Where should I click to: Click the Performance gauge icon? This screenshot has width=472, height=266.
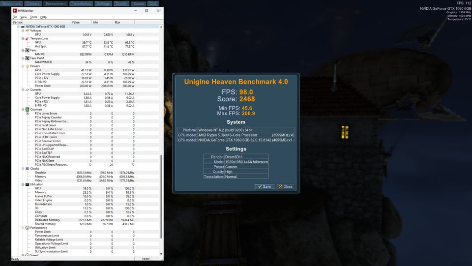click(x=28, y=228)
